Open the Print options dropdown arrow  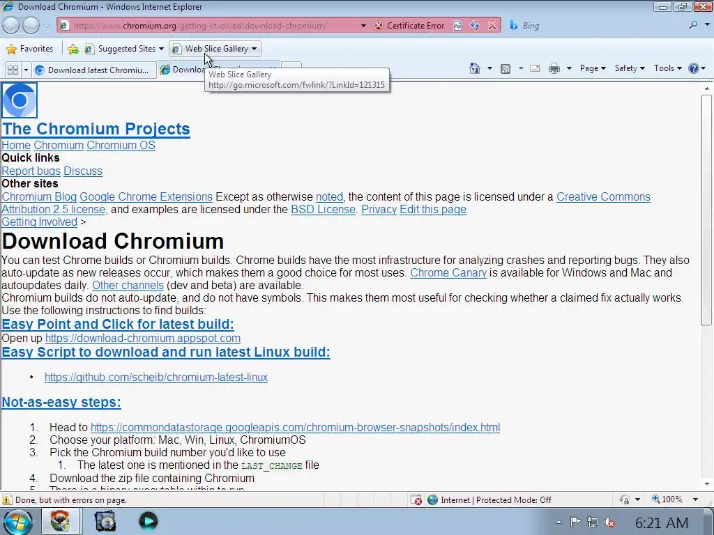coord(569,69)
